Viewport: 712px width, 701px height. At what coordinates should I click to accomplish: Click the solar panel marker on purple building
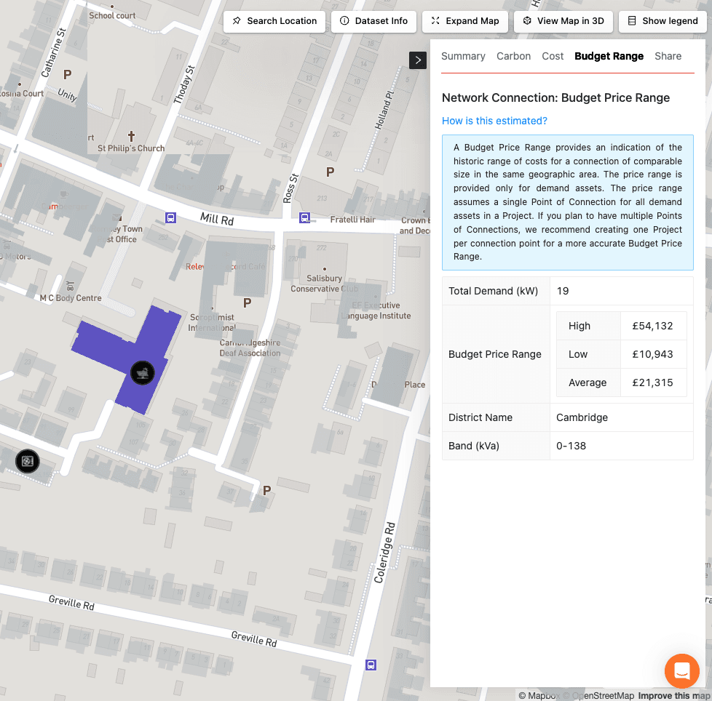coord(143,372)
